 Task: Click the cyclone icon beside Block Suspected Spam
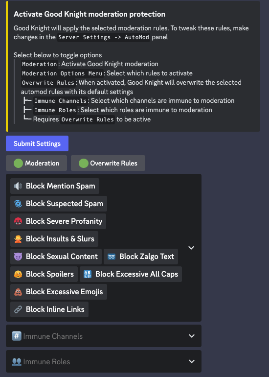click(18, 204)
